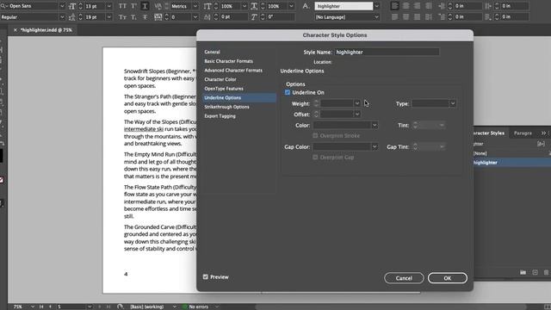Click the leading icon
This screenshot has width=551, height=310.
pyautogui.click(x=72, y=17)
